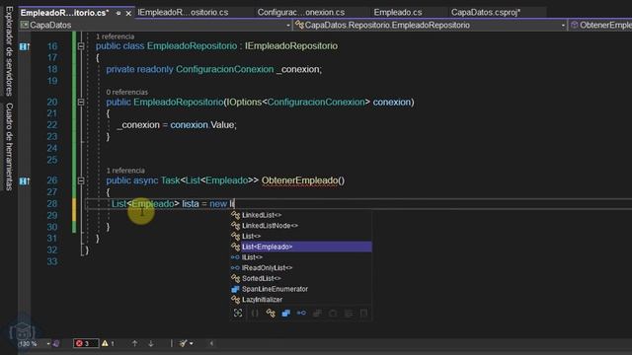Screen dimensions: 632x355
Task: Close the EmpleadoR...itorio.cs tab
Action: point(128,13)
